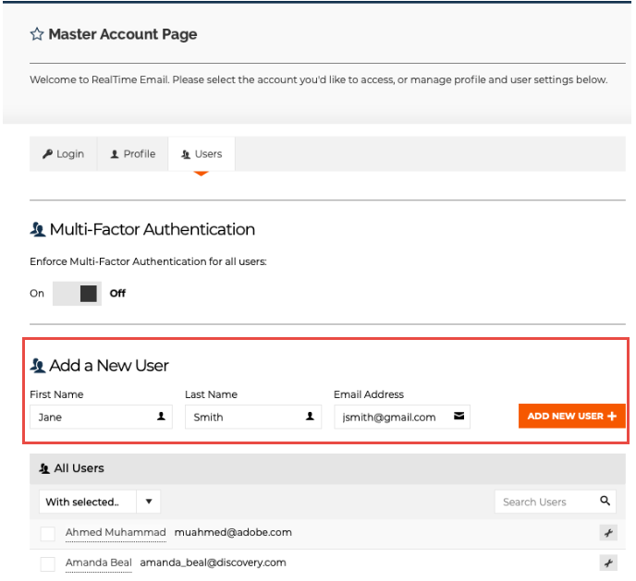The width and height of the screenshot is (636, 581).
Task: Click the magnifier icon in Search Users
Action: pyautogui.click(x=605, y=502)
